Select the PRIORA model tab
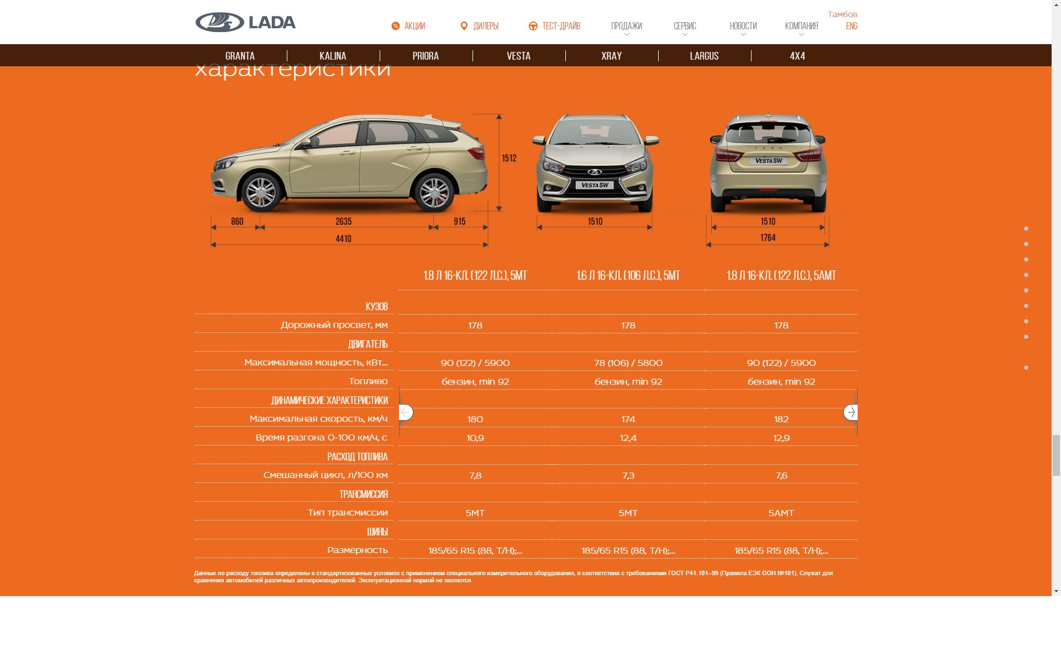Image resolution: width=1061 pixels, height=669 pixels. [426, 56]
